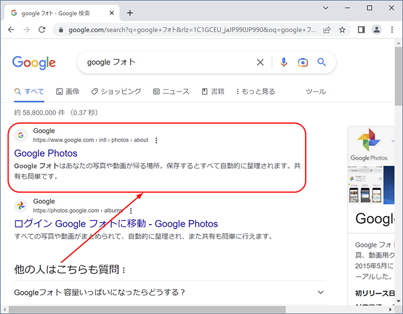Screen dimensions: 403x314
Task: Click the left arrow of the horizontal scrollbar
Action: [5, 309]
